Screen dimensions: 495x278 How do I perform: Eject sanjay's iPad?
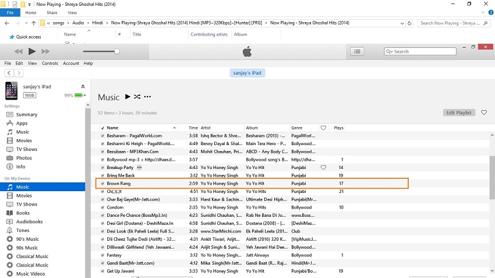tap(83, 86)
